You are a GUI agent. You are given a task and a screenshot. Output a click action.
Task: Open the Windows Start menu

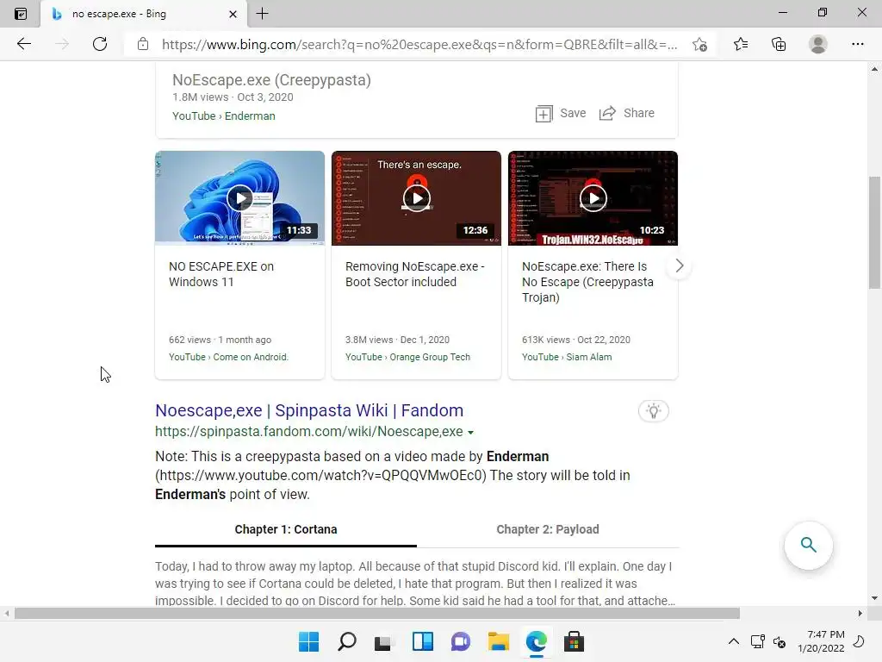coord(308,641)
